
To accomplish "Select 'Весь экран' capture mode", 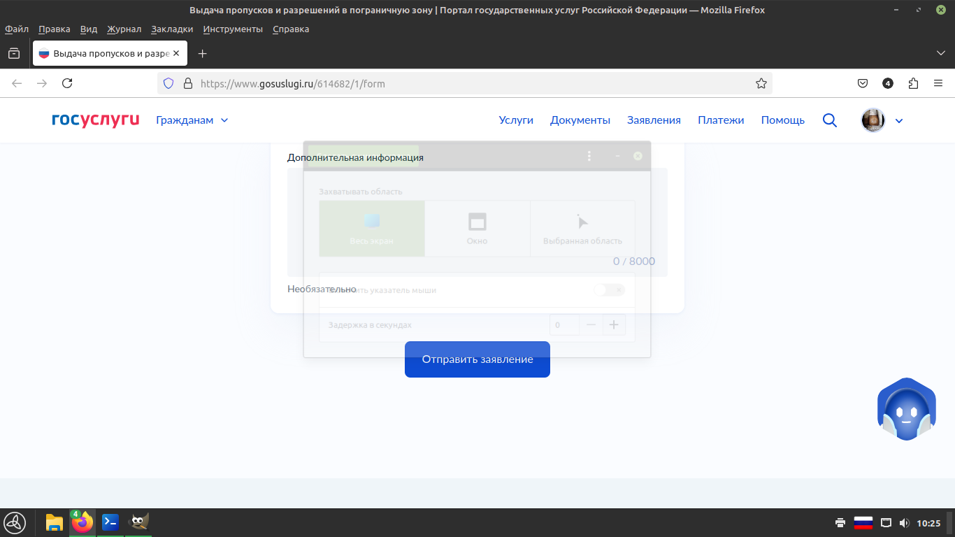I will coord(372,229).
